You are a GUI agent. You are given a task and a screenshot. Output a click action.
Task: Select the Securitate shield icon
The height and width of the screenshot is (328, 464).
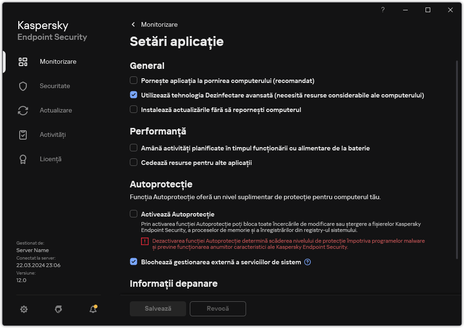23,86
